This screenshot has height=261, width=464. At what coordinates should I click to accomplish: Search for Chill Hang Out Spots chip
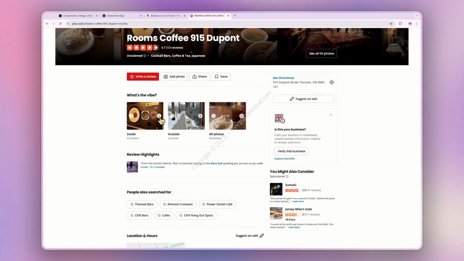click(x=196, y=215)
